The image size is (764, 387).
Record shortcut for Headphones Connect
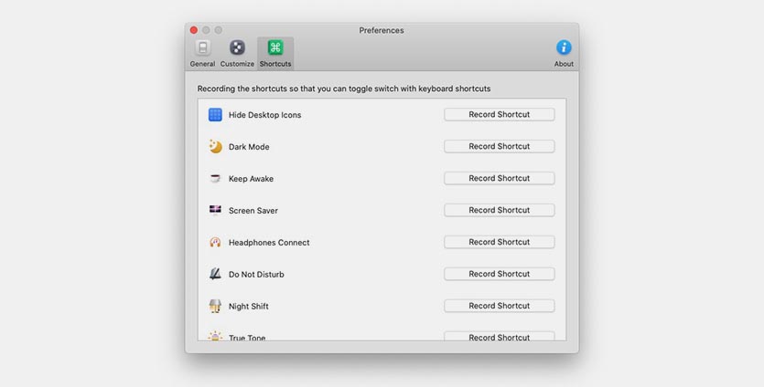[499, 243]
